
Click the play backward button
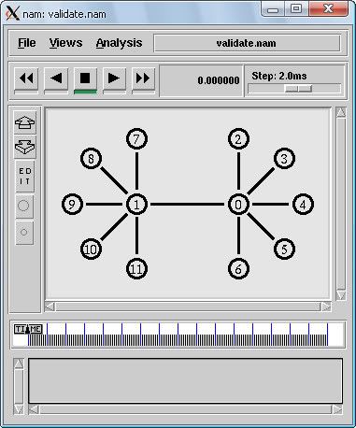pos(56,78)
